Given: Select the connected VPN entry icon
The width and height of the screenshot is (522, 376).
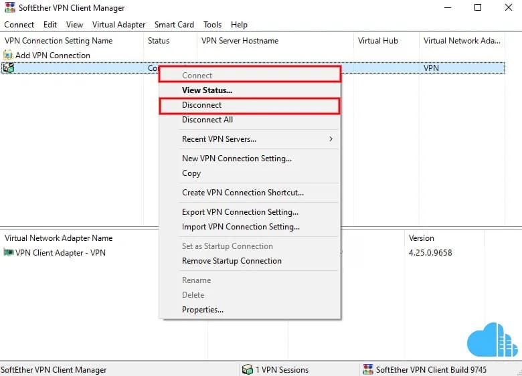Looking at the screenshot, I should [x=8, y=68].
